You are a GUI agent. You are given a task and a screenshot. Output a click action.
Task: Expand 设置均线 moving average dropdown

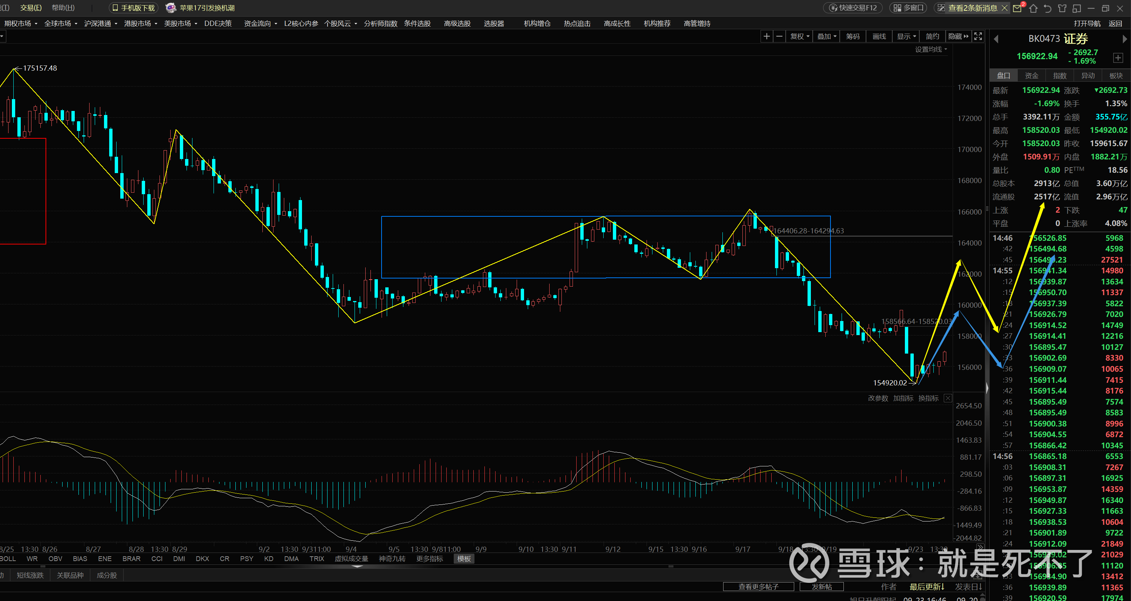931,50
